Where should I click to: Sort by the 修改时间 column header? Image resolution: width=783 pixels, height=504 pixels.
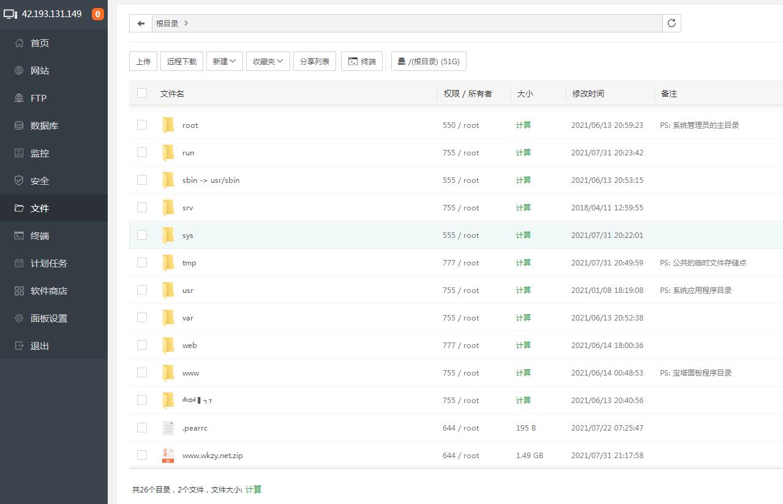pos(588,94)
